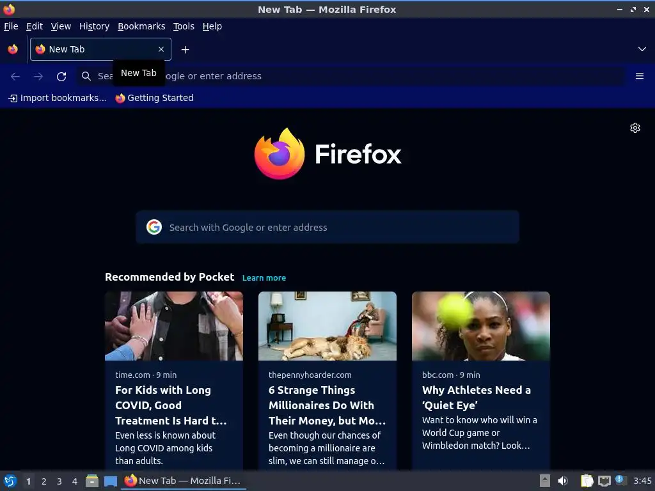Open the File menu
Viewport: 655px width, 491px height.
pos(11,26)
